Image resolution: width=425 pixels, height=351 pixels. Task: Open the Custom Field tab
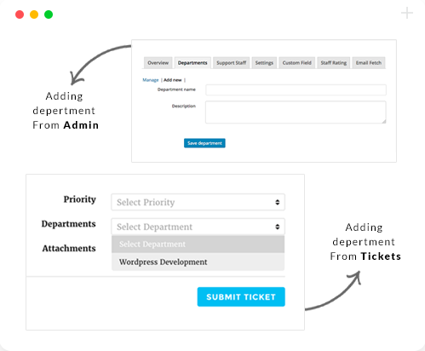pos(296,63)
